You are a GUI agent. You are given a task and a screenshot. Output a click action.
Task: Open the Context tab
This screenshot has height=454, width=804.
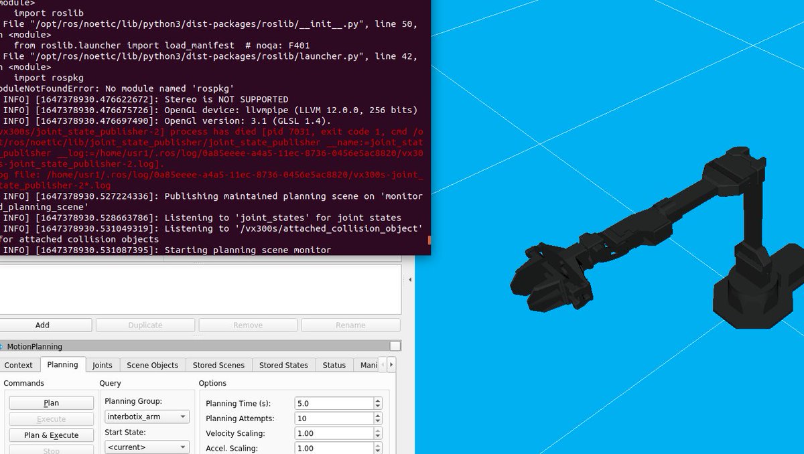[19, 365]
